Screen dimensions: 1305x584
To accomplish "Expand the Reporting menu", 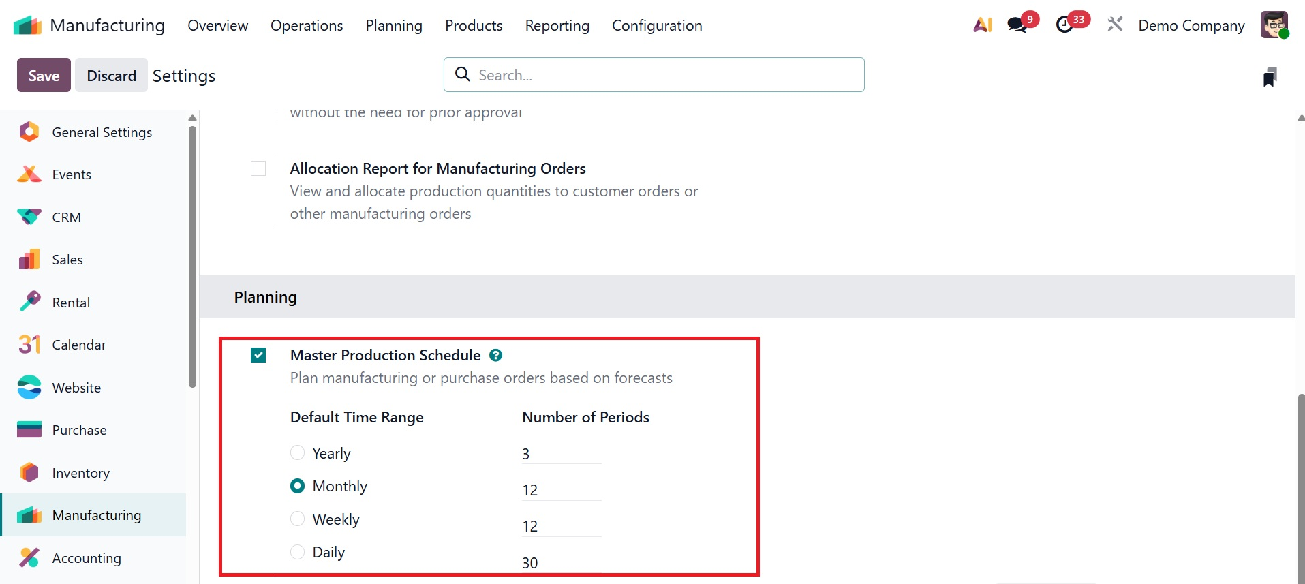I will [557, 26].
